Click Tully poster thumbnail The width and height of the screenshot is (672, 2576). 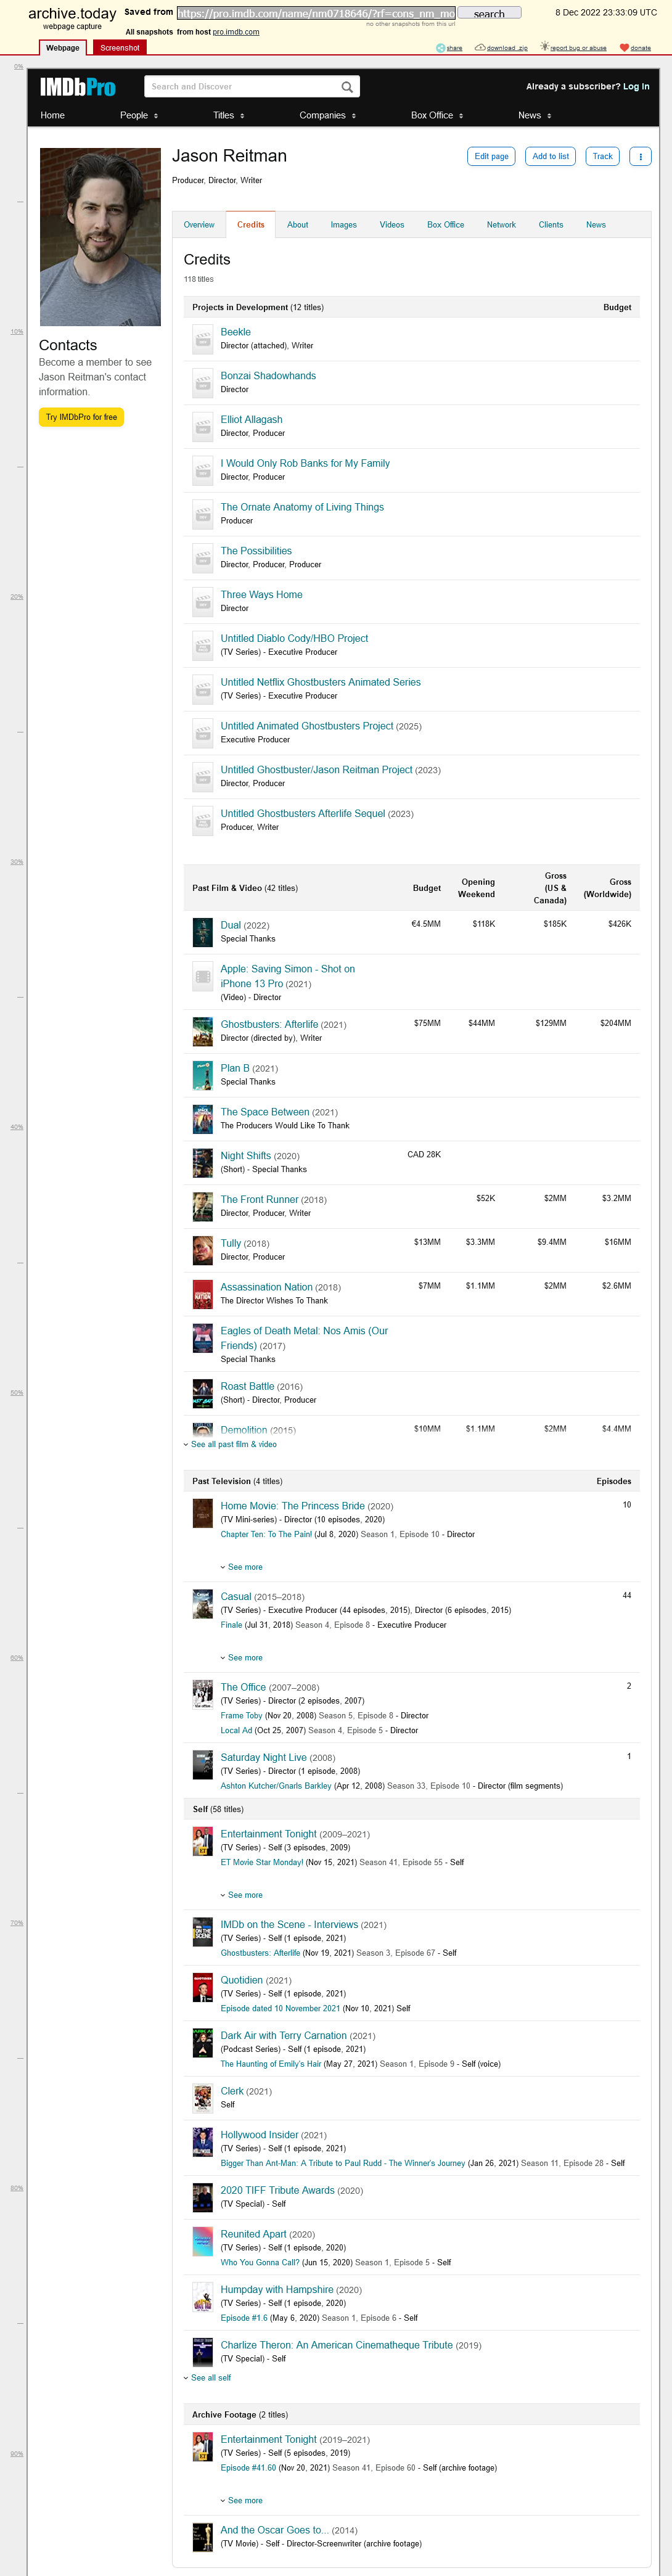tap(202, 1250)
